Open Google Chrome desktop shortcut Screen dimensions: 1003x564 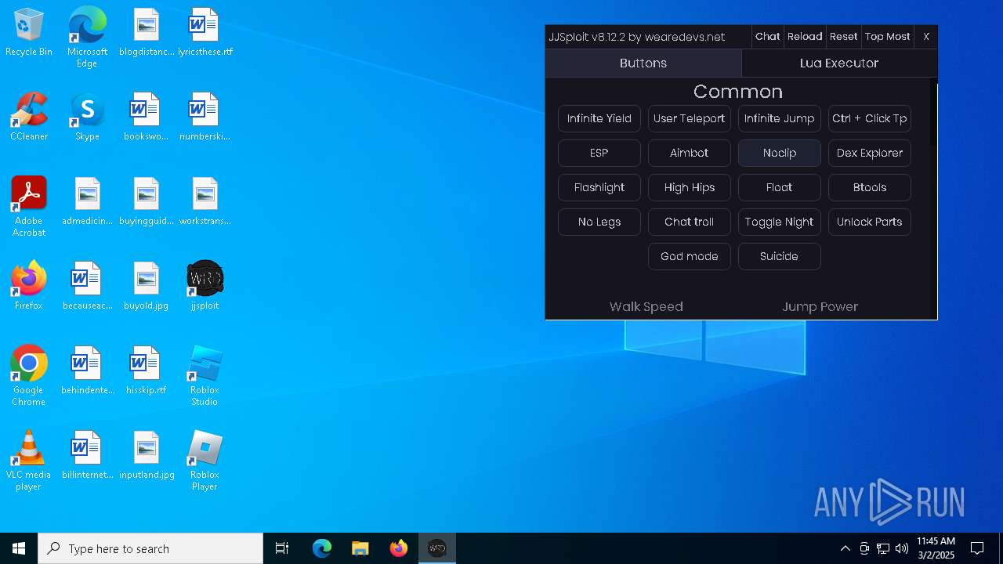28,376
